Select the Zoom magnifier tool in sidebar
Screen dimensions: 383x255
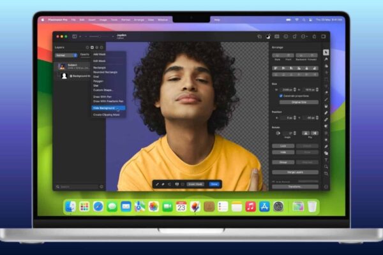[x=326, y=166]
